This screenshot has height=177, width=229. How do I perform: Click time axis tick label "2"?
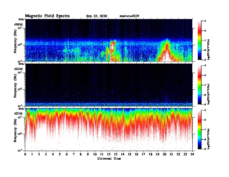coord(39,154)
